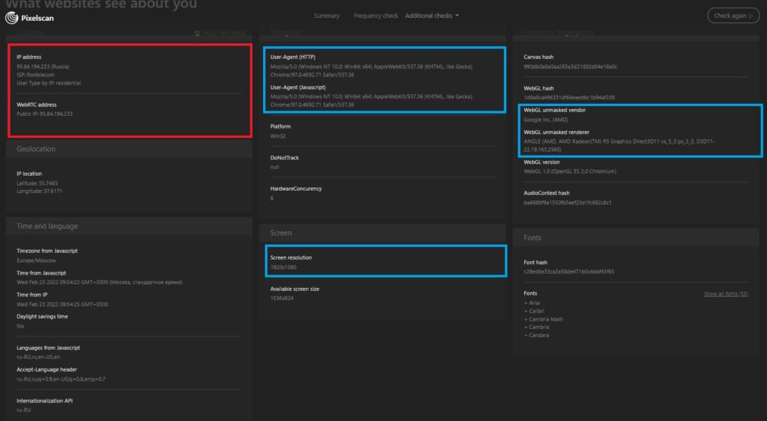Click the HardwareConcurency label

tap(296, 188)
